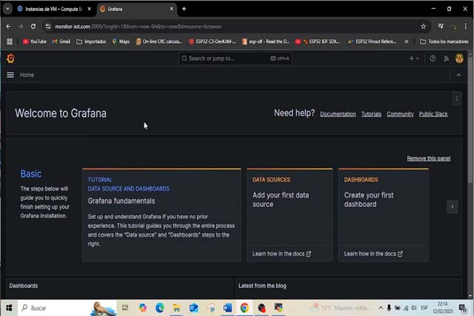
Task: Expand the hidden bookmarks overflow chevron
Action: point(406,42)
